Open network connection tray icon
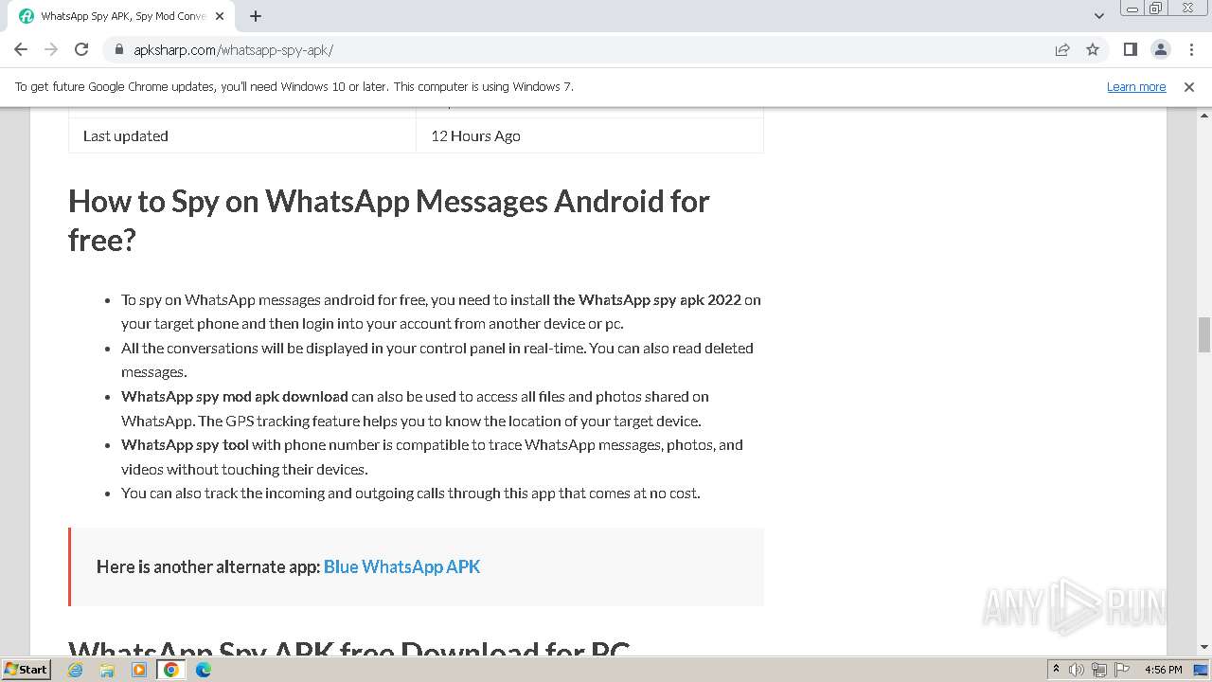The height and width of the screenshot is (682, 1212). (x=1099, y=670)
